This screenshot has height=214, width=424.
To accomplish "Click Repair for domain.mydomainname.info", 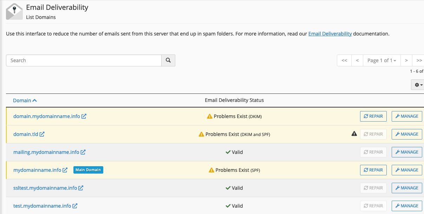I will [373, 116].
